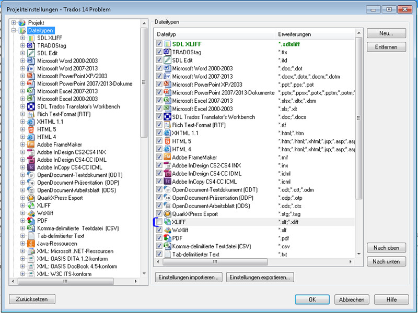The height and width of the screenshot is (313, 418).
Task: Disable the PDF file type checkbox
Action: (159, 238)
